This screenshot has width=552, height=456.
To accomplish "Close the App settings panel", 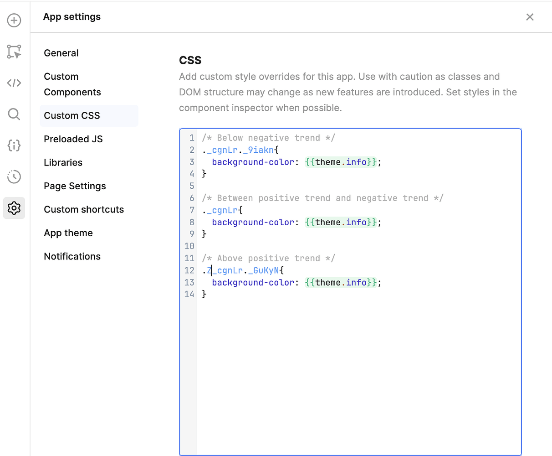I will coord(530,17).
